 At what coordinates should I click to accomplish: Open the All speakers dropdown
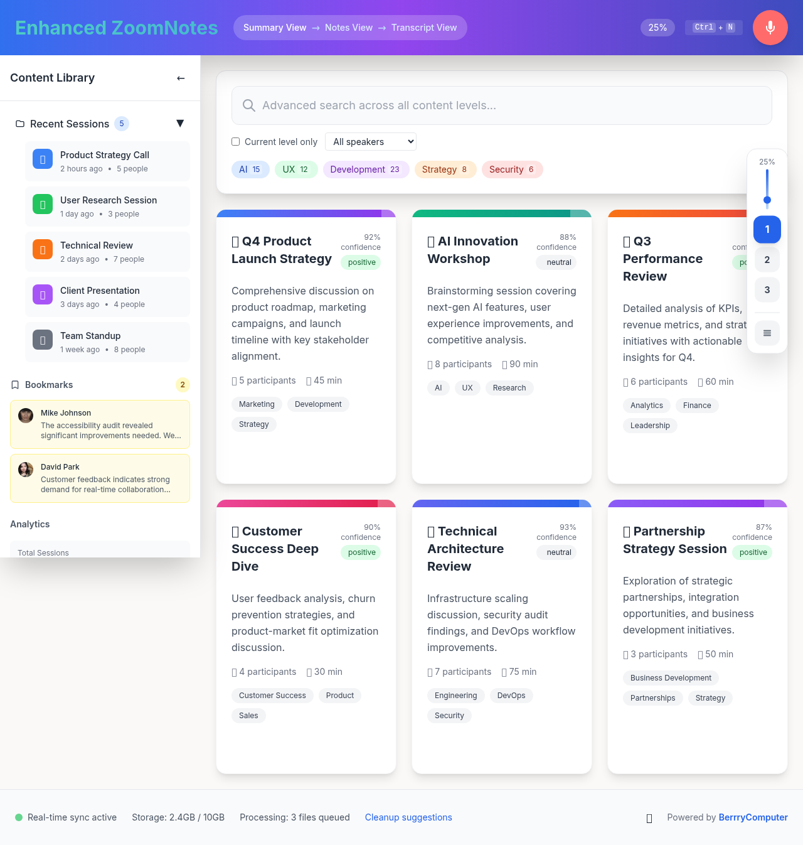[x=370, y=141]
